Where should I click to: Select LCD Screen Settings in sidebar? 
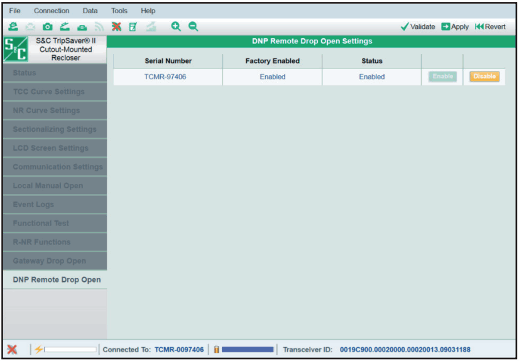click(x=55, y=148)
